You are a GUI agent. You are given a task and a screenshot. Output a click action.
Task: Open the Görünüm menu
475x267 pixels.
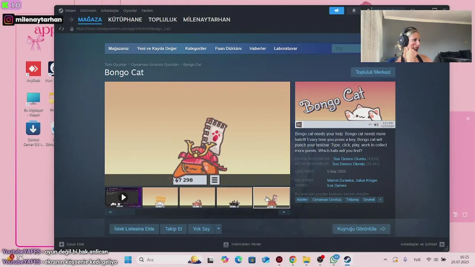[88, 10]
